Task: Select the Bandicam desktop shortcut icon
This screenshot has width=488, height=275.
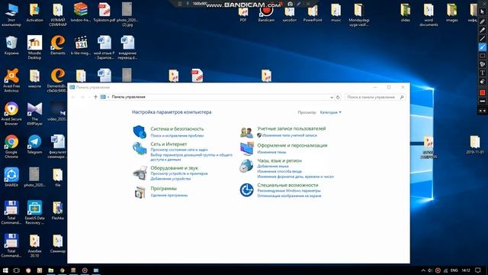Action: [266, 14]
